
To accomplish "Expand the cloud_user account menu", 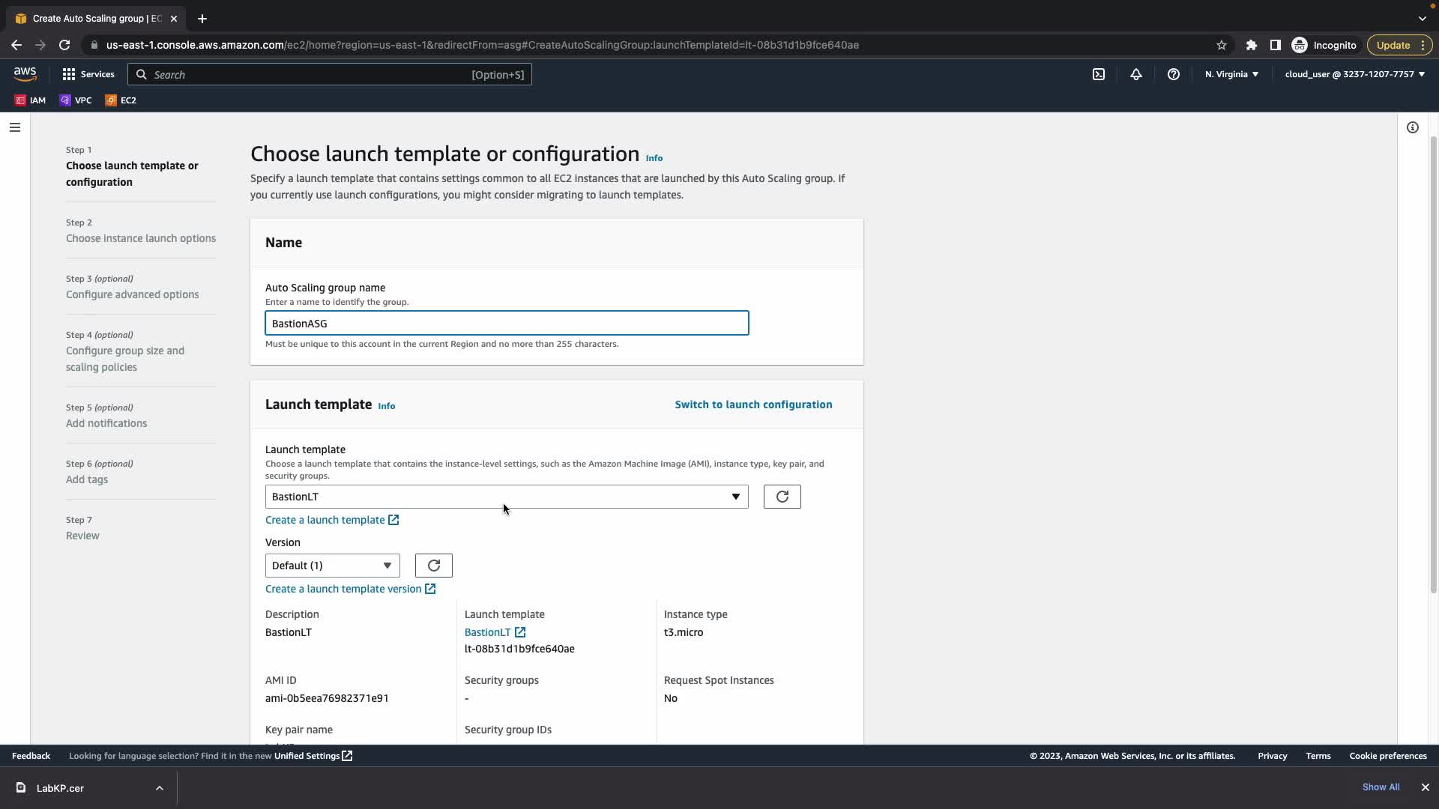I will pyautogui.click(x=1354, y=74).
